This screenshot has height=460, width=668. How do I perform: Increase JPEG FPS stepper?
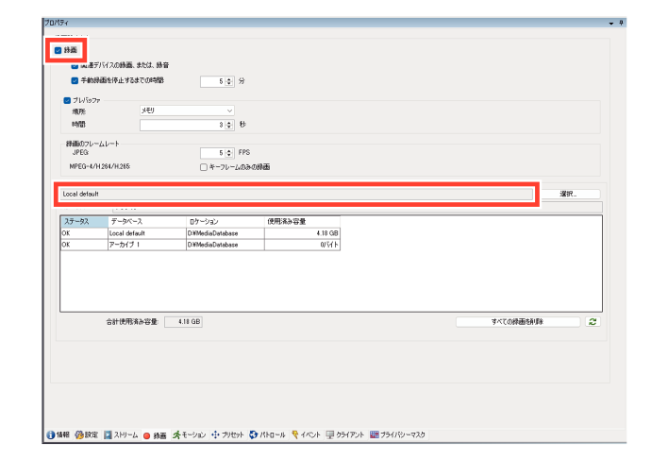pyautogui.click(x=229, y=150)
